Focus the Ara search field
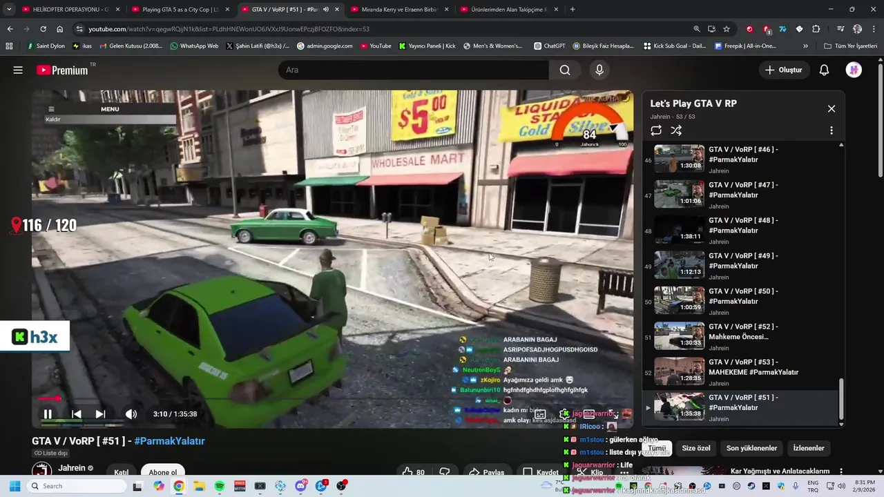Viewport: 884px width, 497px height. pos(414,70)
